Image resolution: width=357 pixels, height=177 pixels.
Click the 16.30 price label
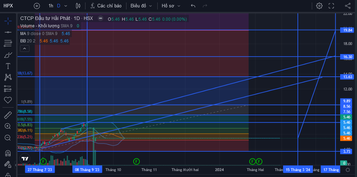346,57
